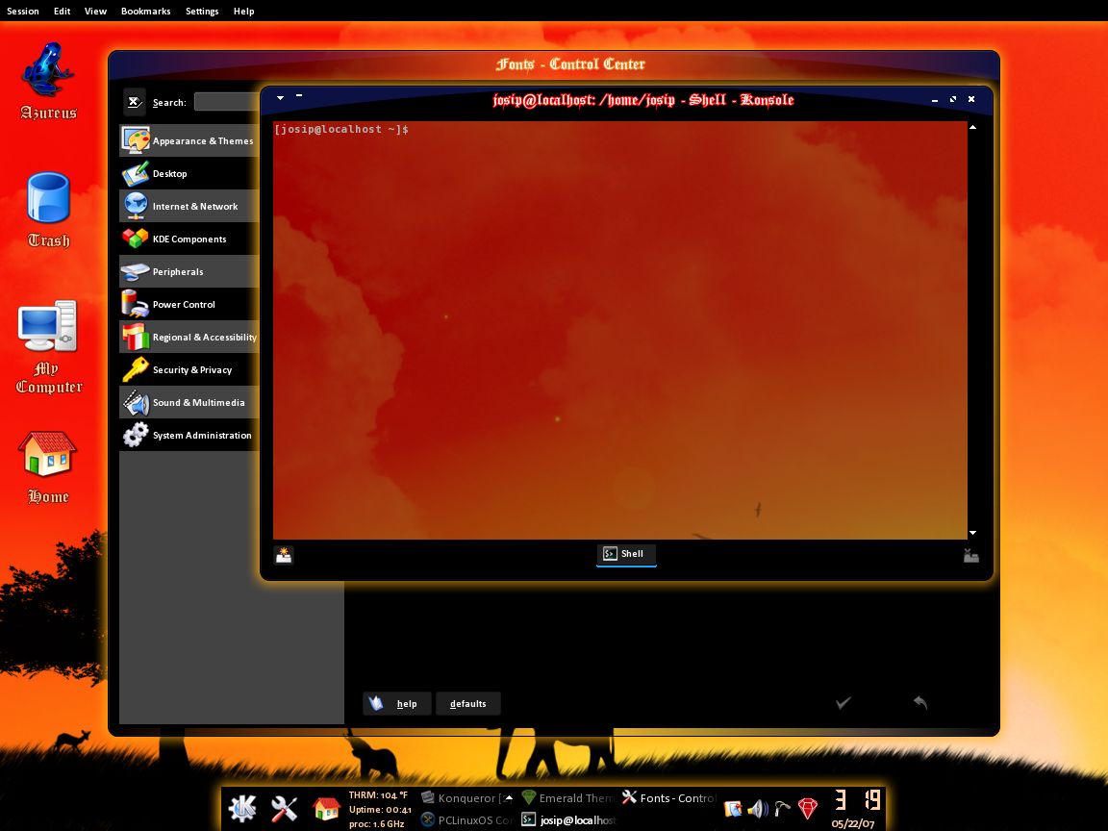Open the volume speaker tray icon
The height and width of the screenshot is (831, 1108).
pos(758,808)
